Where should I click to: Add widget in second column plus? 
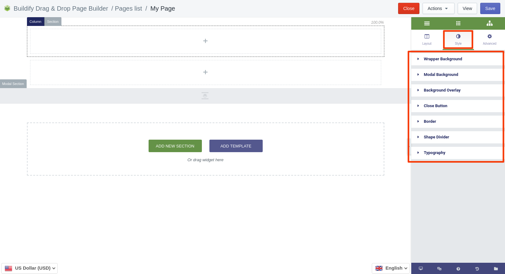[x=205, y=72]
